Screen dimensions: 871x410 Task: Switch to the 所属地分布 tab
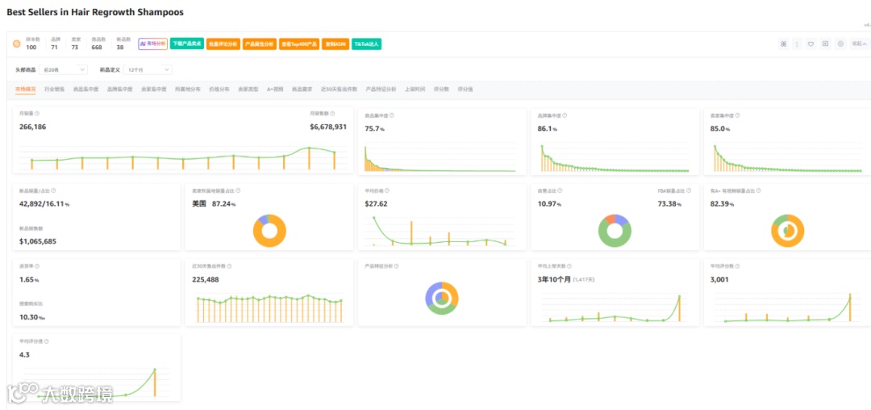click(188, 89)
